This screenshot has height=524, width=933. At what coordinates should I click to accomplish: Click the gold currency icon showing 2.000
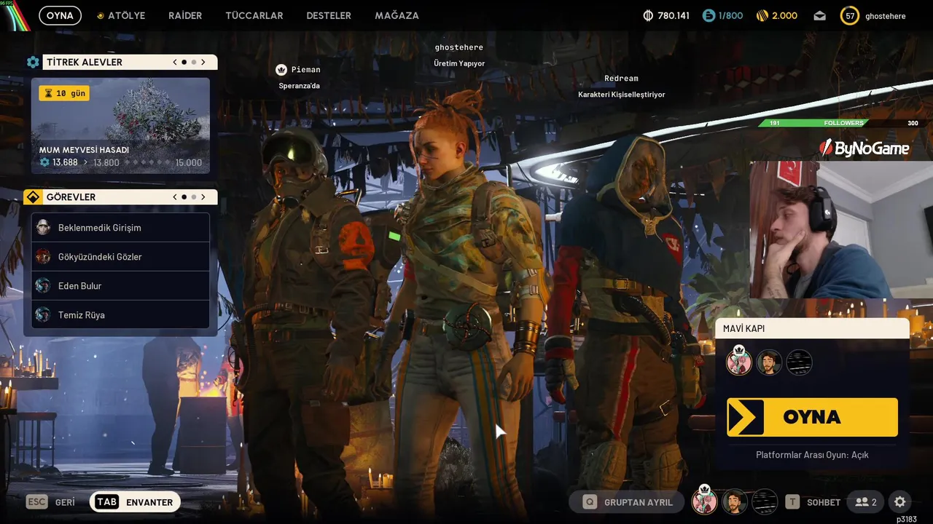pyautogui.click(x=762, y=15)
